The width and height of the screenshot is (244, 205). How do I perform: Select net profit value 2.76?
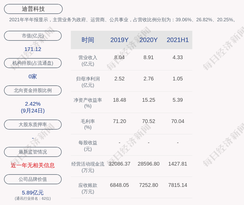(x=148, y=79)
